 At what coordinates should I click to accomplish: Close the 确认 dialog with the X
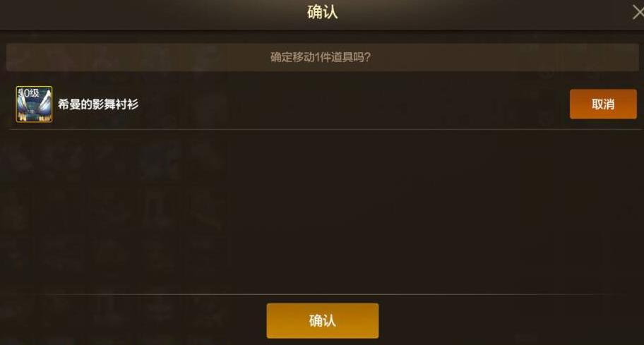pos(638,12)
